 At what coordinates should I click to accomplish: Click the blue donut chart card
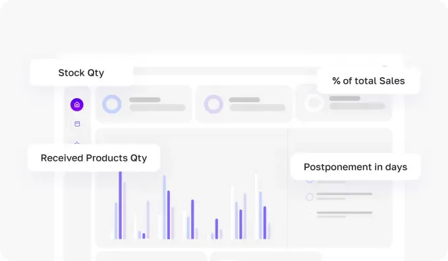coord(144,104)
